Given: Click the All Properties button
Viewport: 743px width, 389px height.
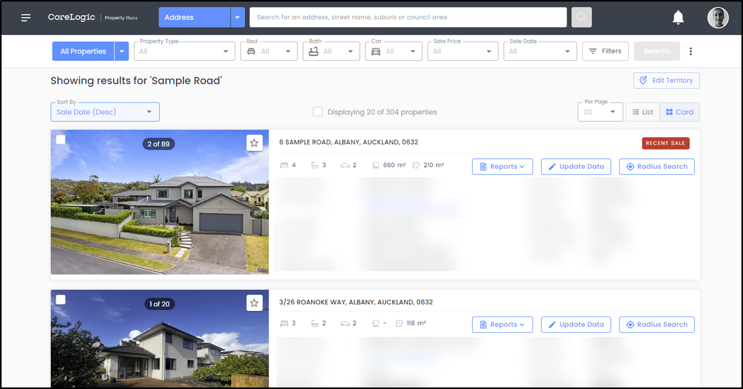Looking at the screenshot, I should 83,51.
